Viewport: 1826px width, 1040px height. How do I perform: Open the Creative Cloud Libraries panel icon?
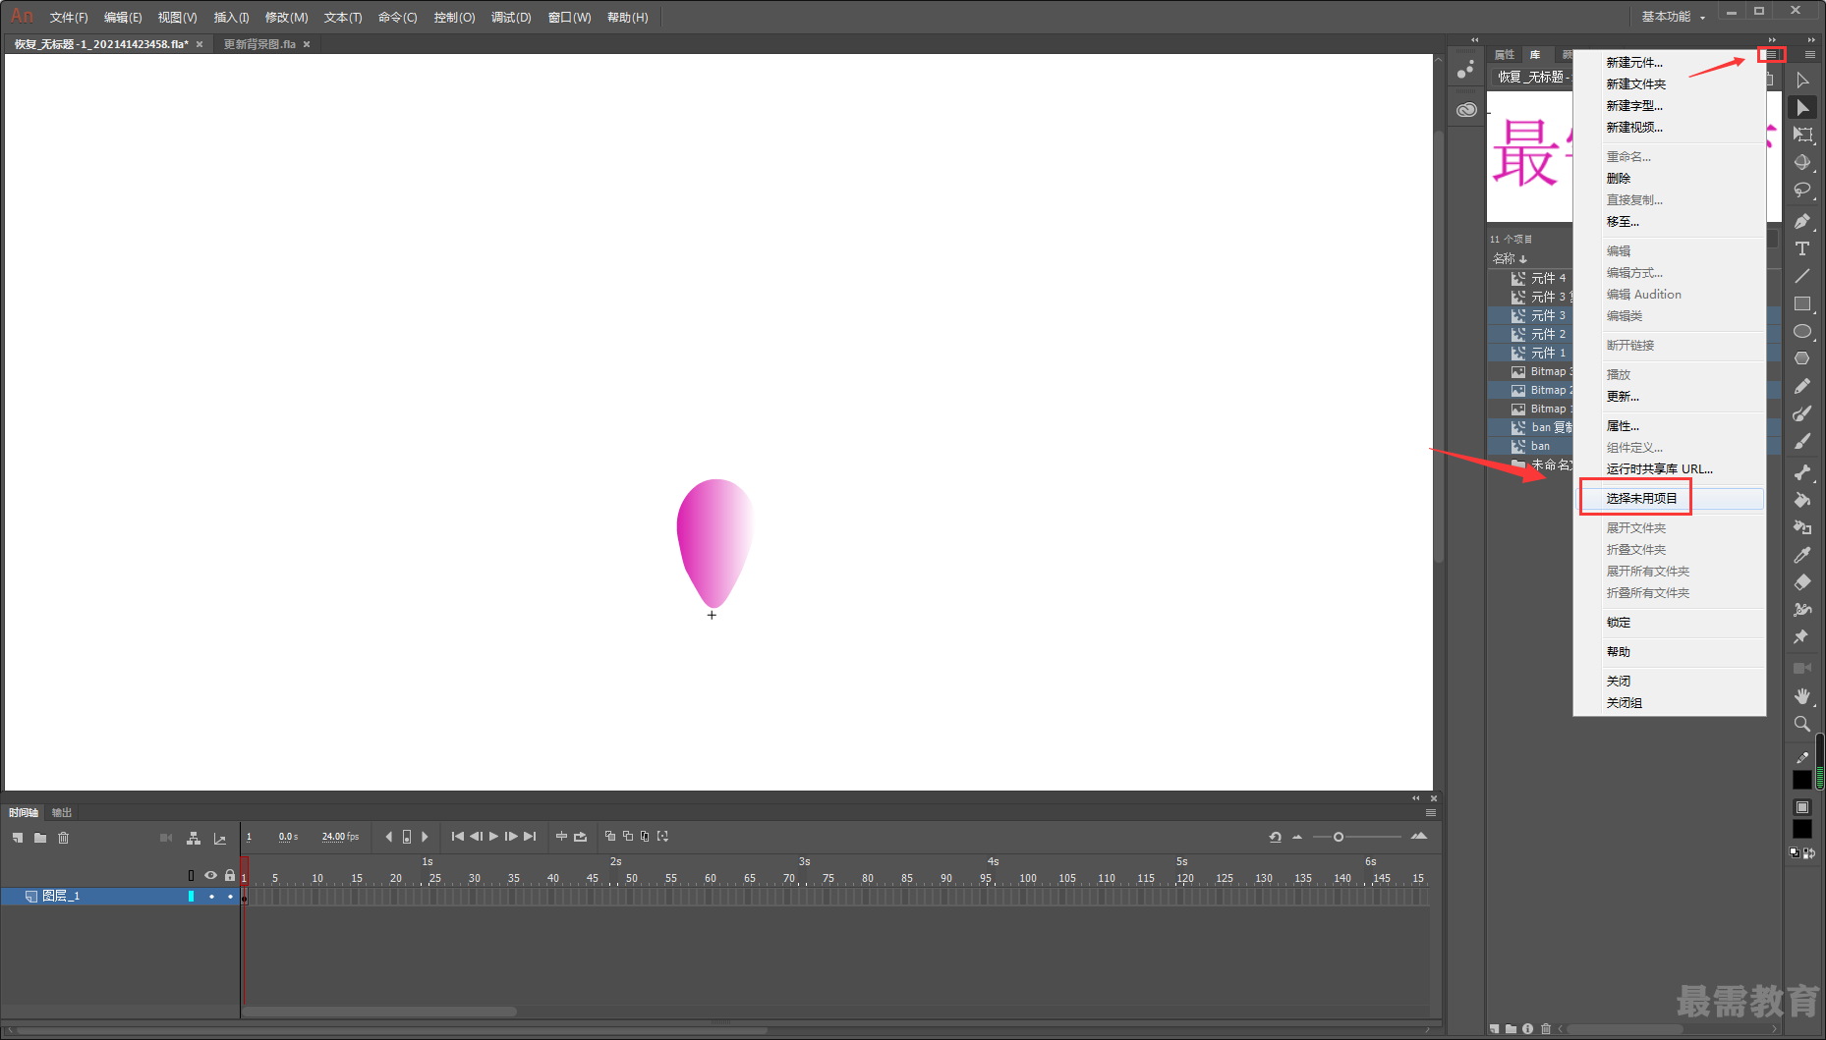[x=1466, y=109]
